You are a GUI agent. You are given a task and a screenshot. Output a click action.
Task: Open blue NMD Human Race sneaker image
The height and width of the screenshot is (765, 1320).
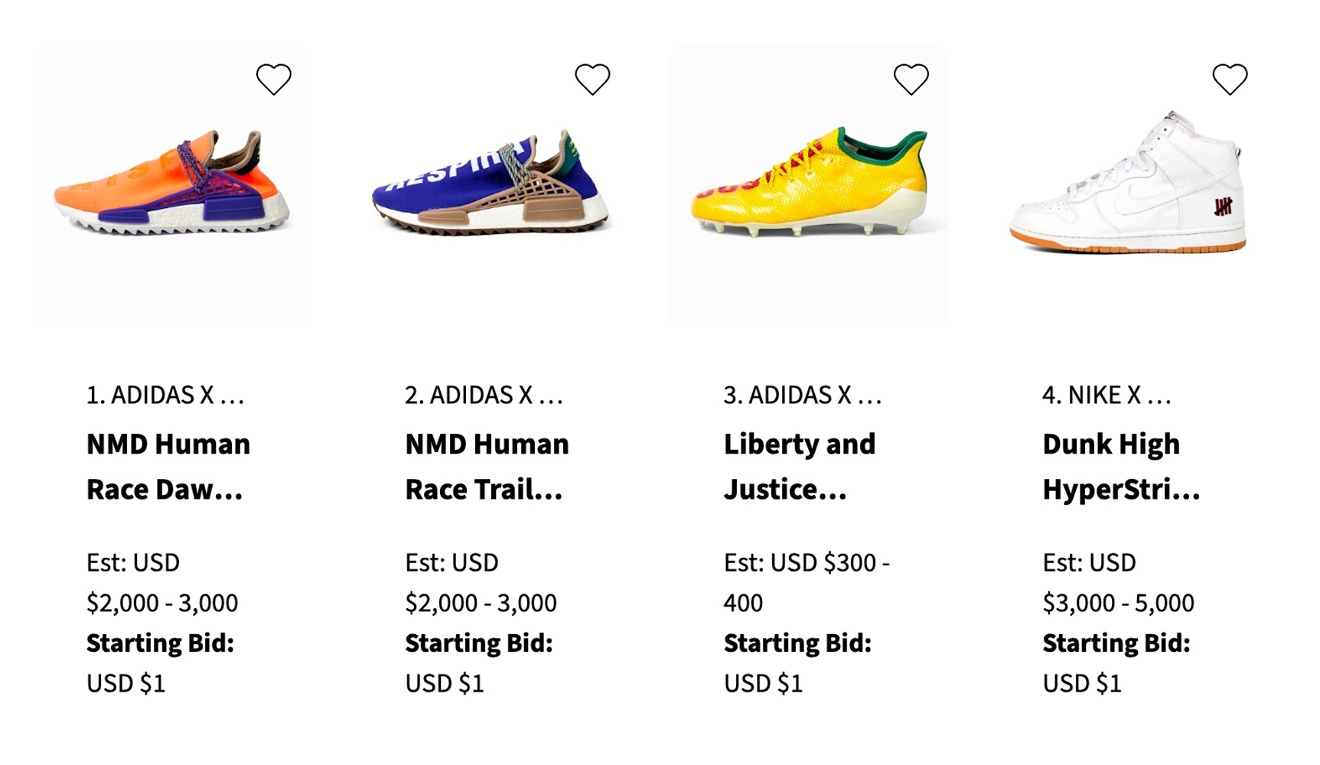tap(490, 187)
